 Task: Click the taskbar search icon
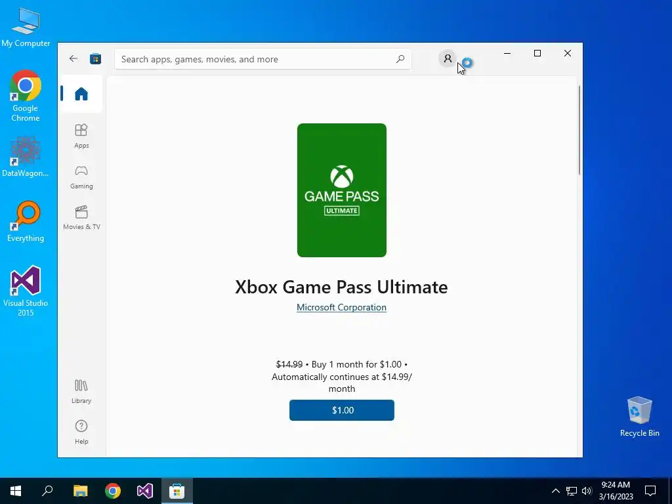pos(47,491)
